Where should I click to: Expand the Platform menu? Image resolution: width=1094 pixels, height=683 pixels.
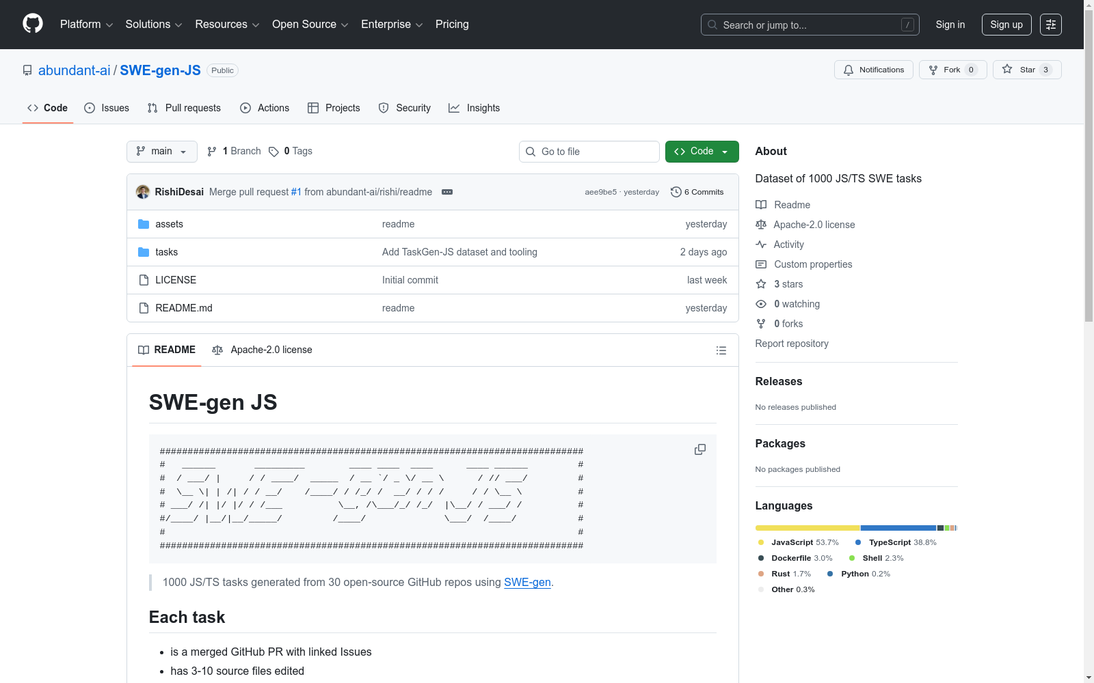tap(86, 25)
